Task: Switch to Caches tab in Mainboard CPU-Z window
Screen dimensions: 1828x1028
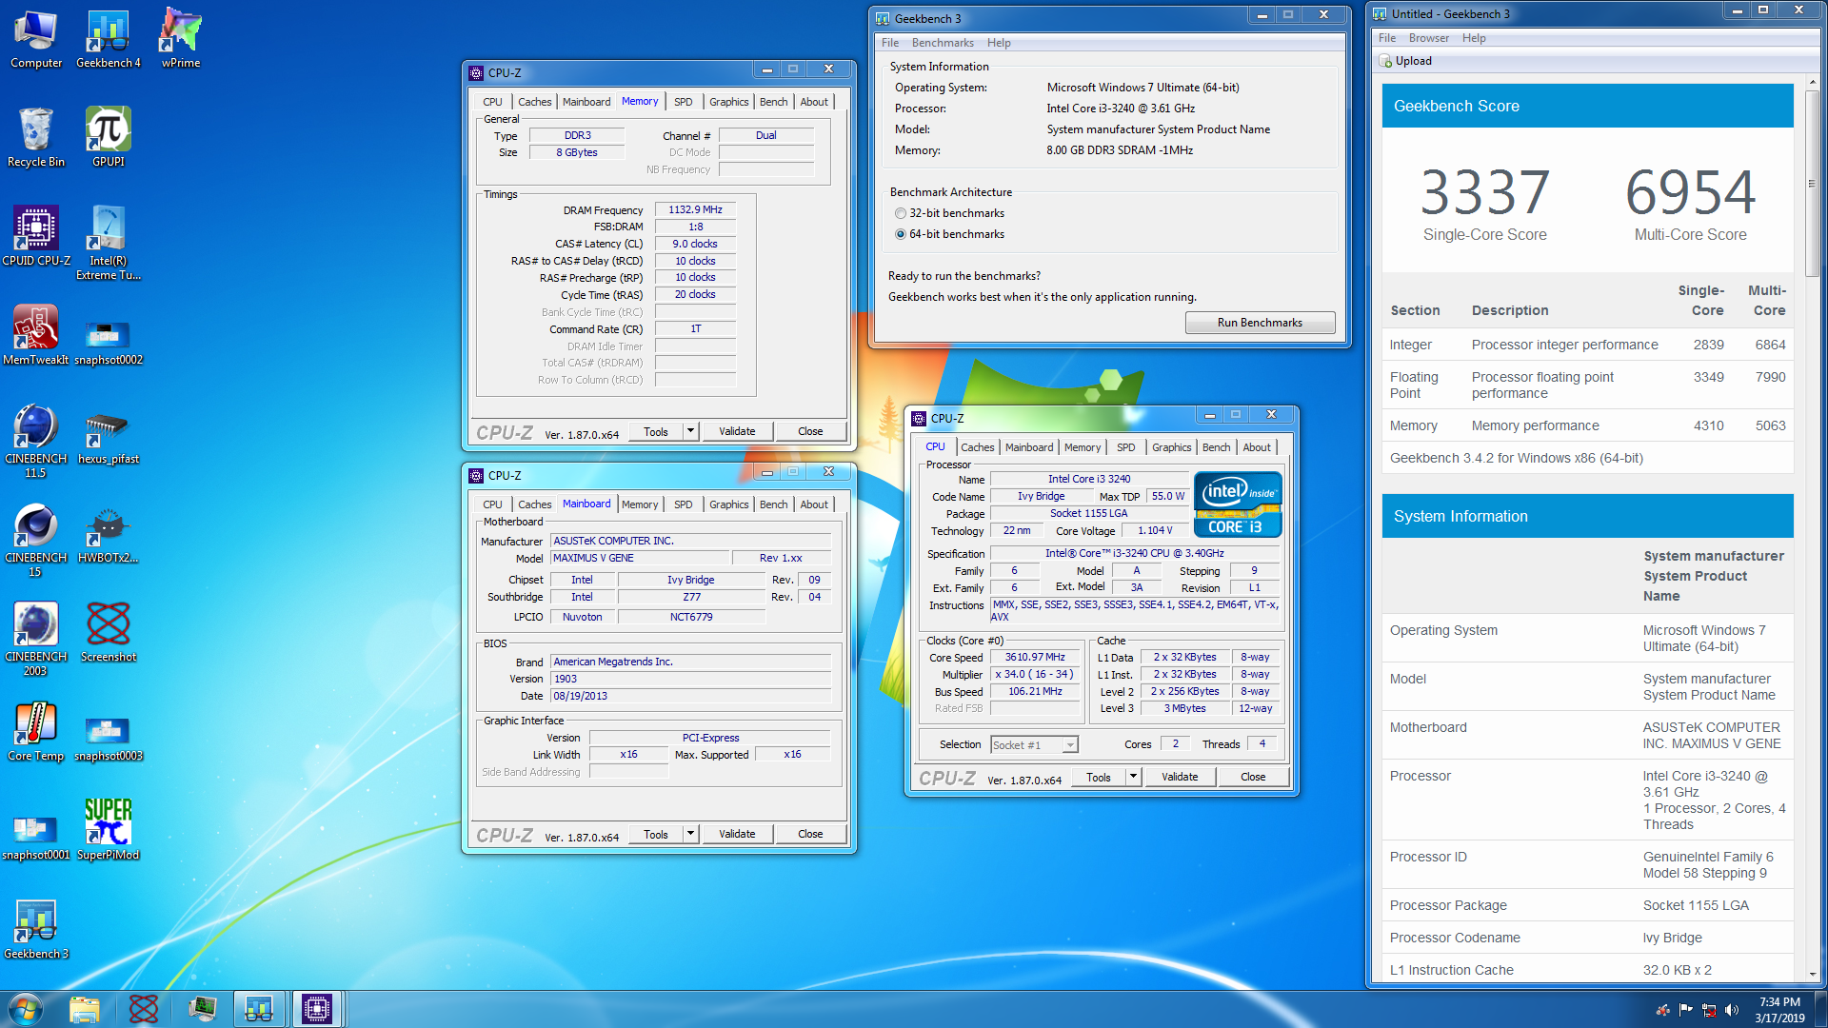Action: pyautogui.click(x=534, y=504)
